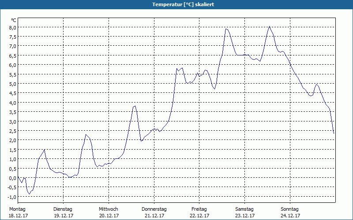353x220 pixels.
Task: Select the '6,5' y-axis value
Action: point(12,56)
